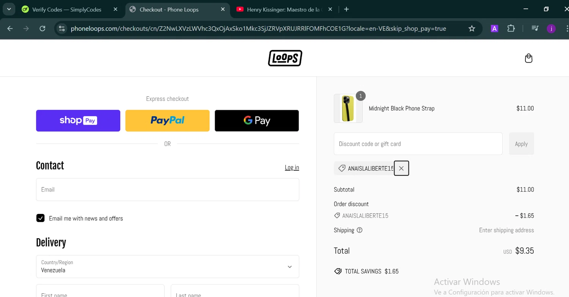This screenshot has width=569, height=297.
Task: Switch to Checkout - Phone Loops tab
Action: [169, 9]
